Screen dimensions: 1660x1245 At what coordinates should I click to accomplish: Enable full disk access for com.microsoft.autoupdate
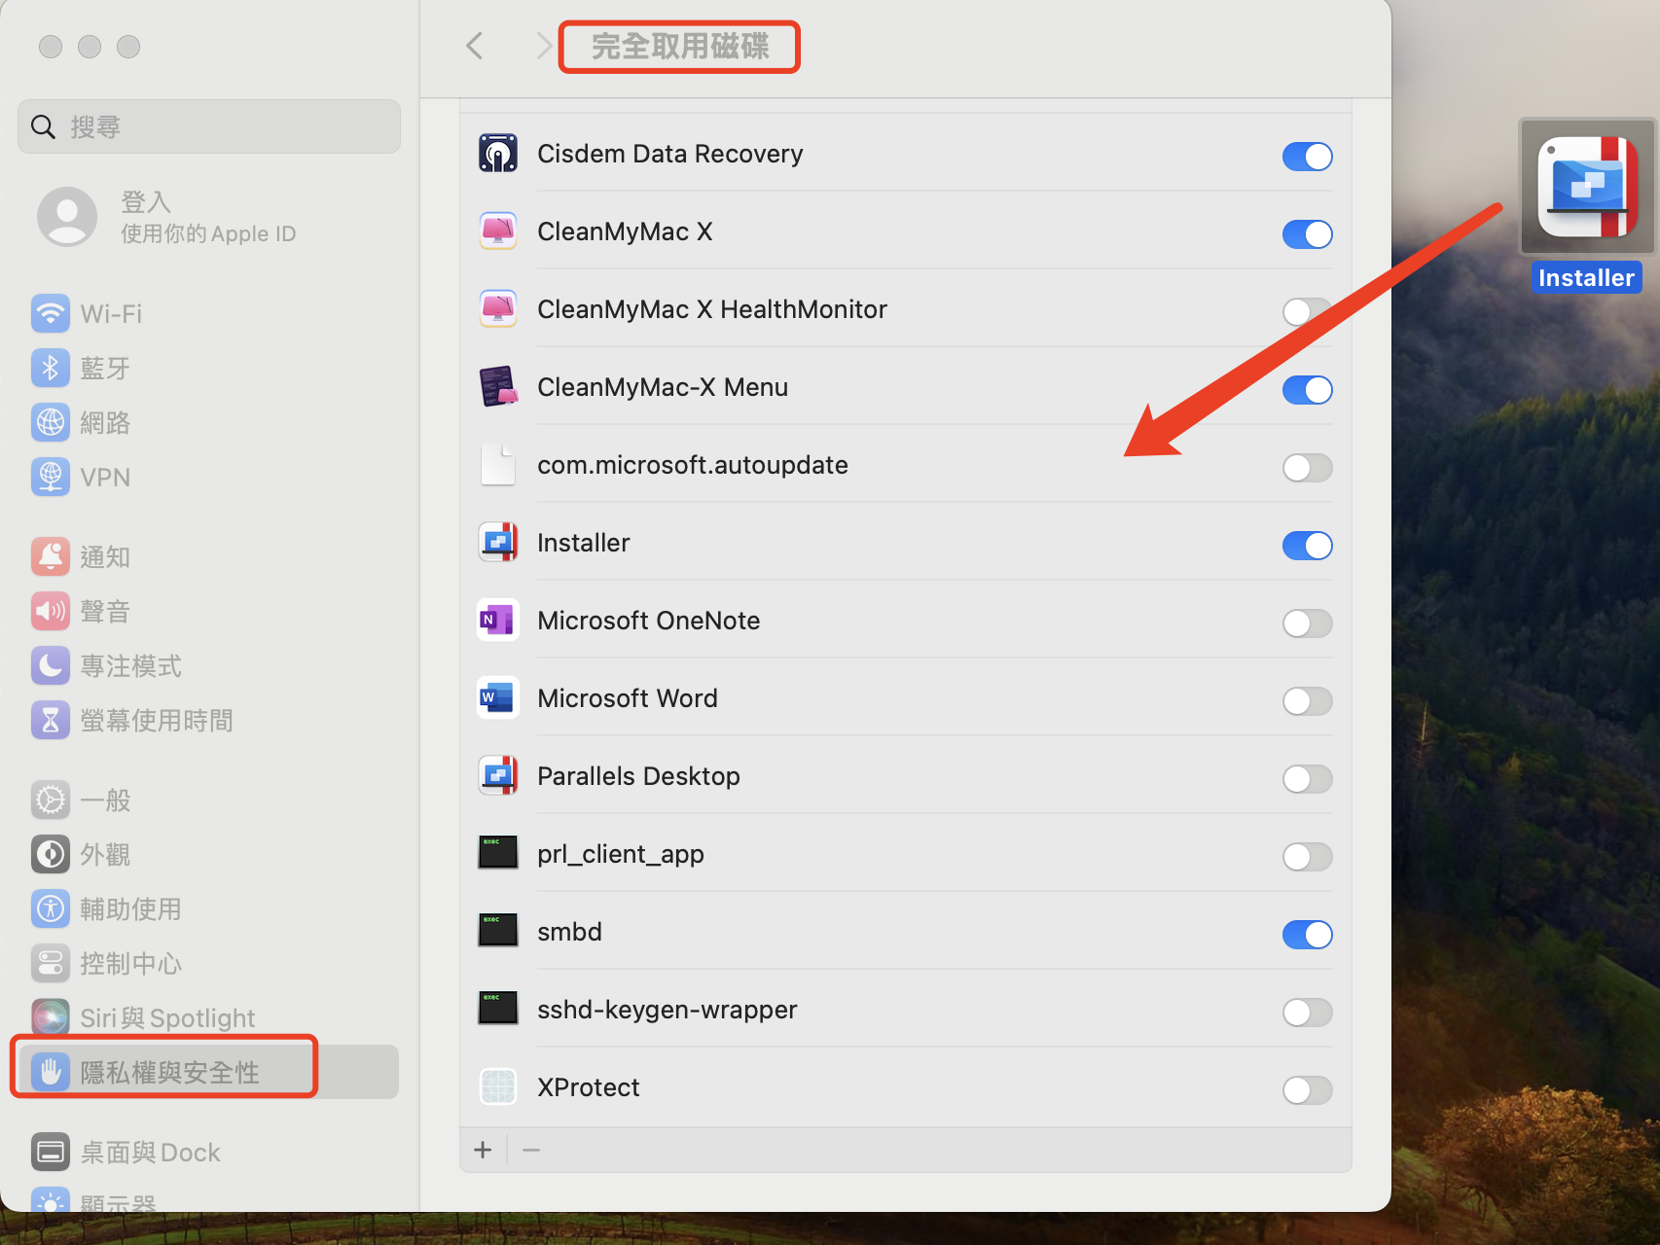pyautogui.click(x=1307, y=468)
